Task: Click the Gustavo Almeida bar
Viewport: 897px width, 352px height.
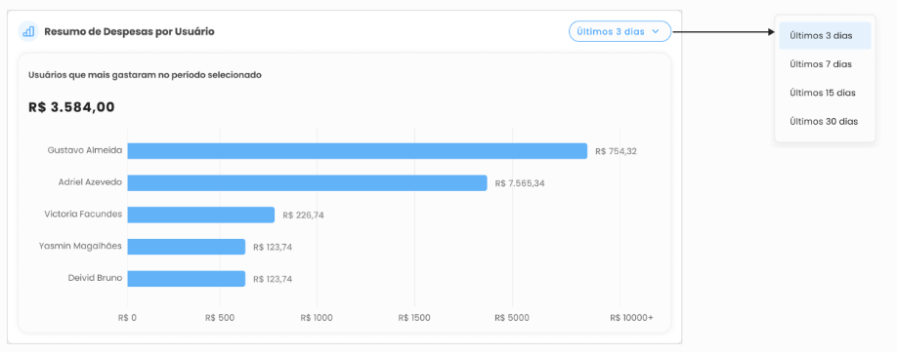Action: point(357,151)
